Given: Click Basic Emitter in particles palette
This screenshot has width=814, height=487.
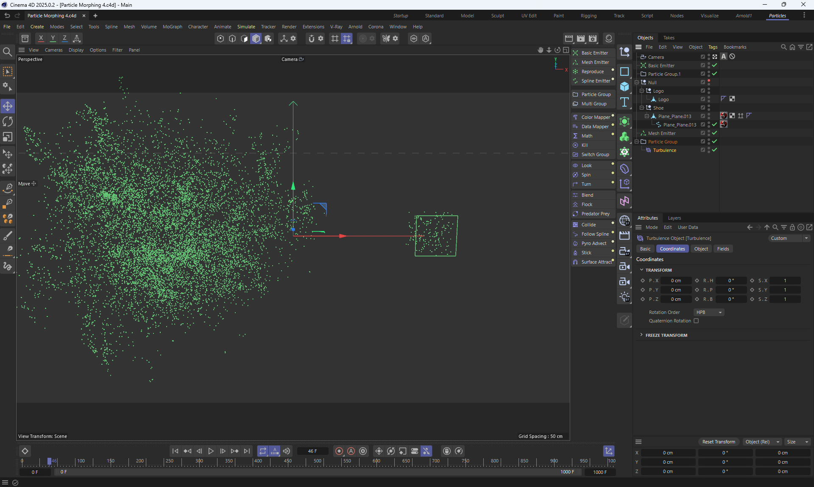Looking at the screenshot, I should (594, 53).
